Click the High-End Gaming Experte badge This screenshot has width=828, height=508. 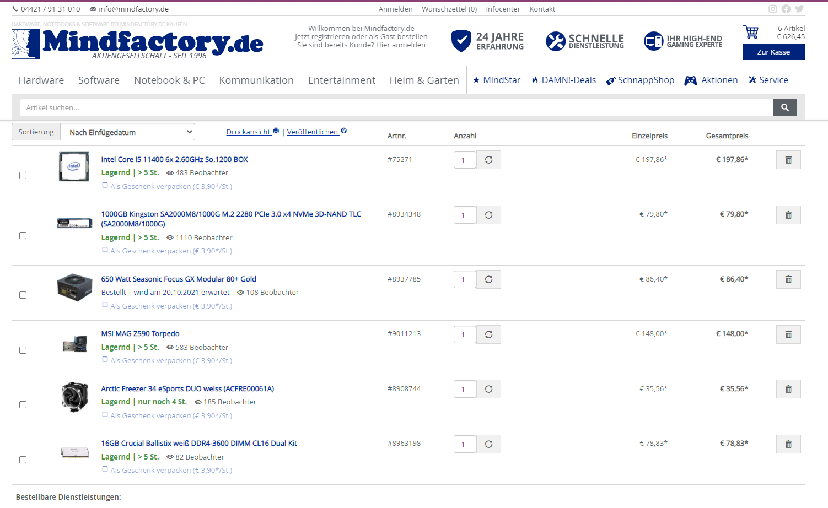pyautogui.click(x=683, y=41)
